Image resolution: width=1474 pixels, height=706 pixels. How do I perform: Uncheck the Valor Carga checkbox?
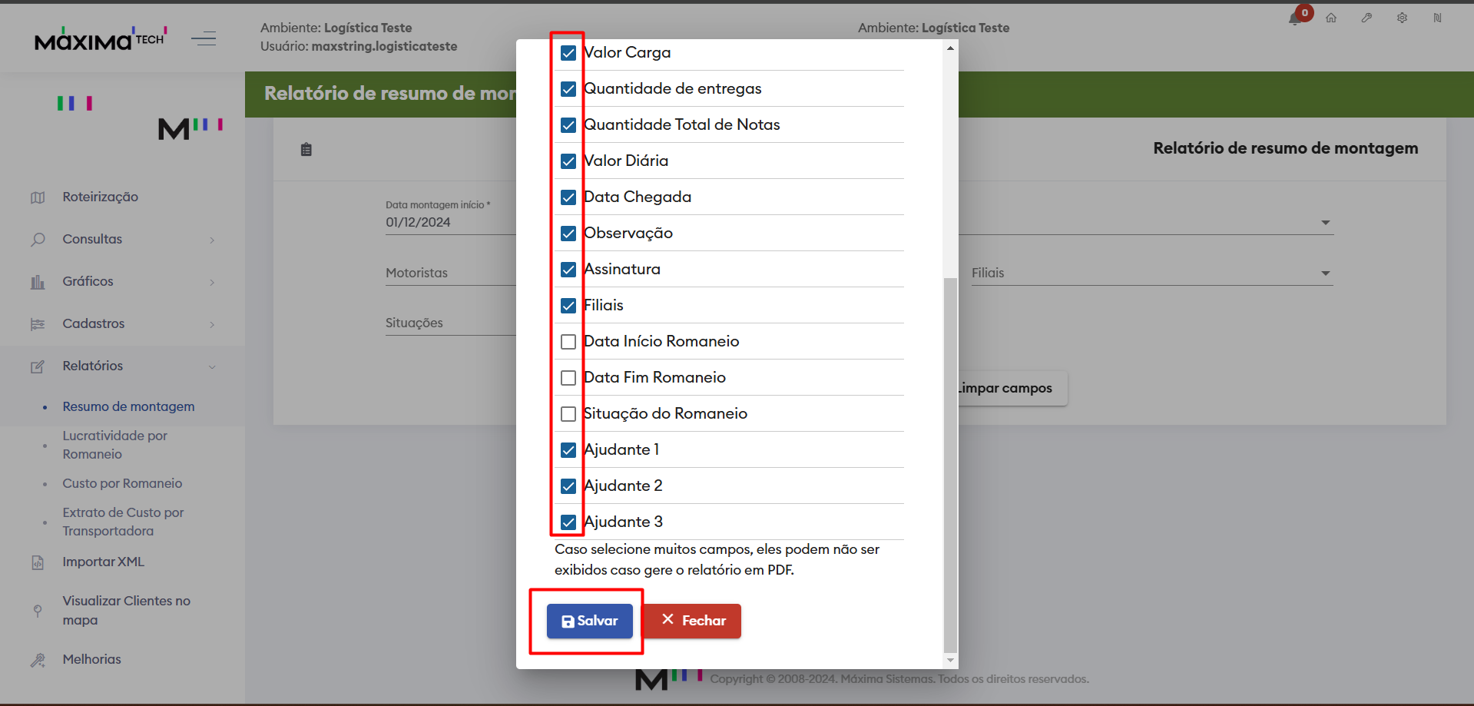[568, 53]
